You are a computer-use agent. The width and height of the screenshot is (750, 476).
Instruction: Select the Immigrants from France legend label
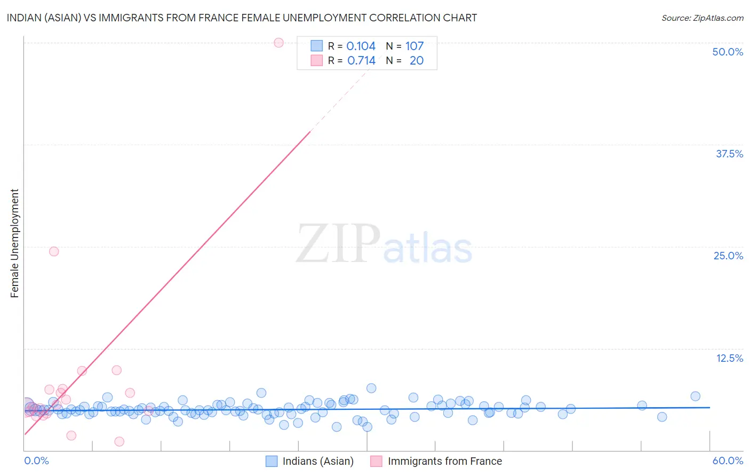pos(445,461)
